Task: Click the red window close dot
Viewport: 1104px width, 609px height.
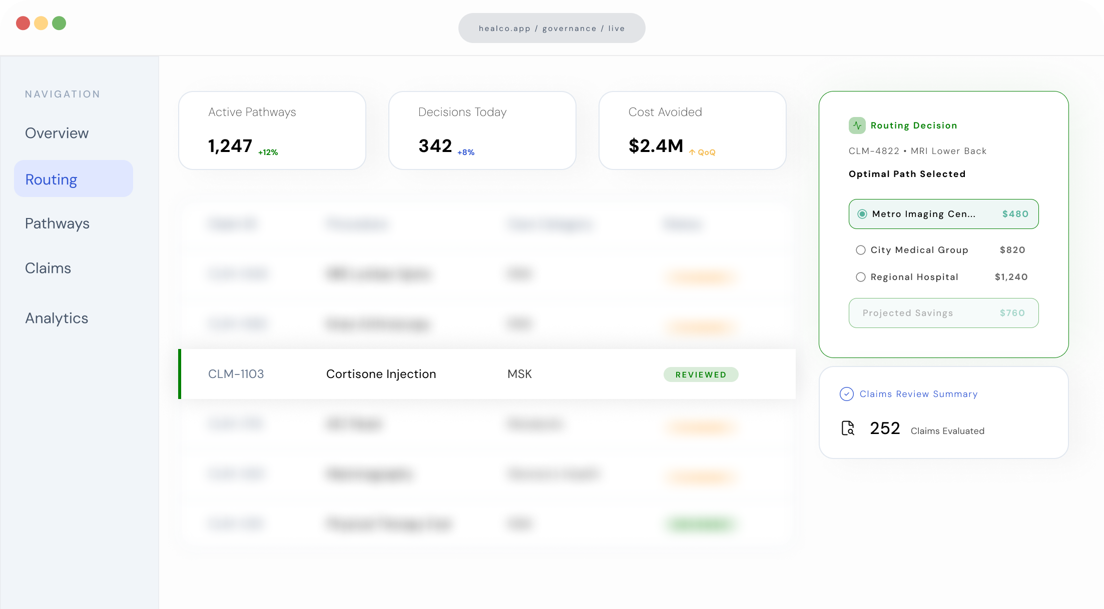Action: (23, 23)
